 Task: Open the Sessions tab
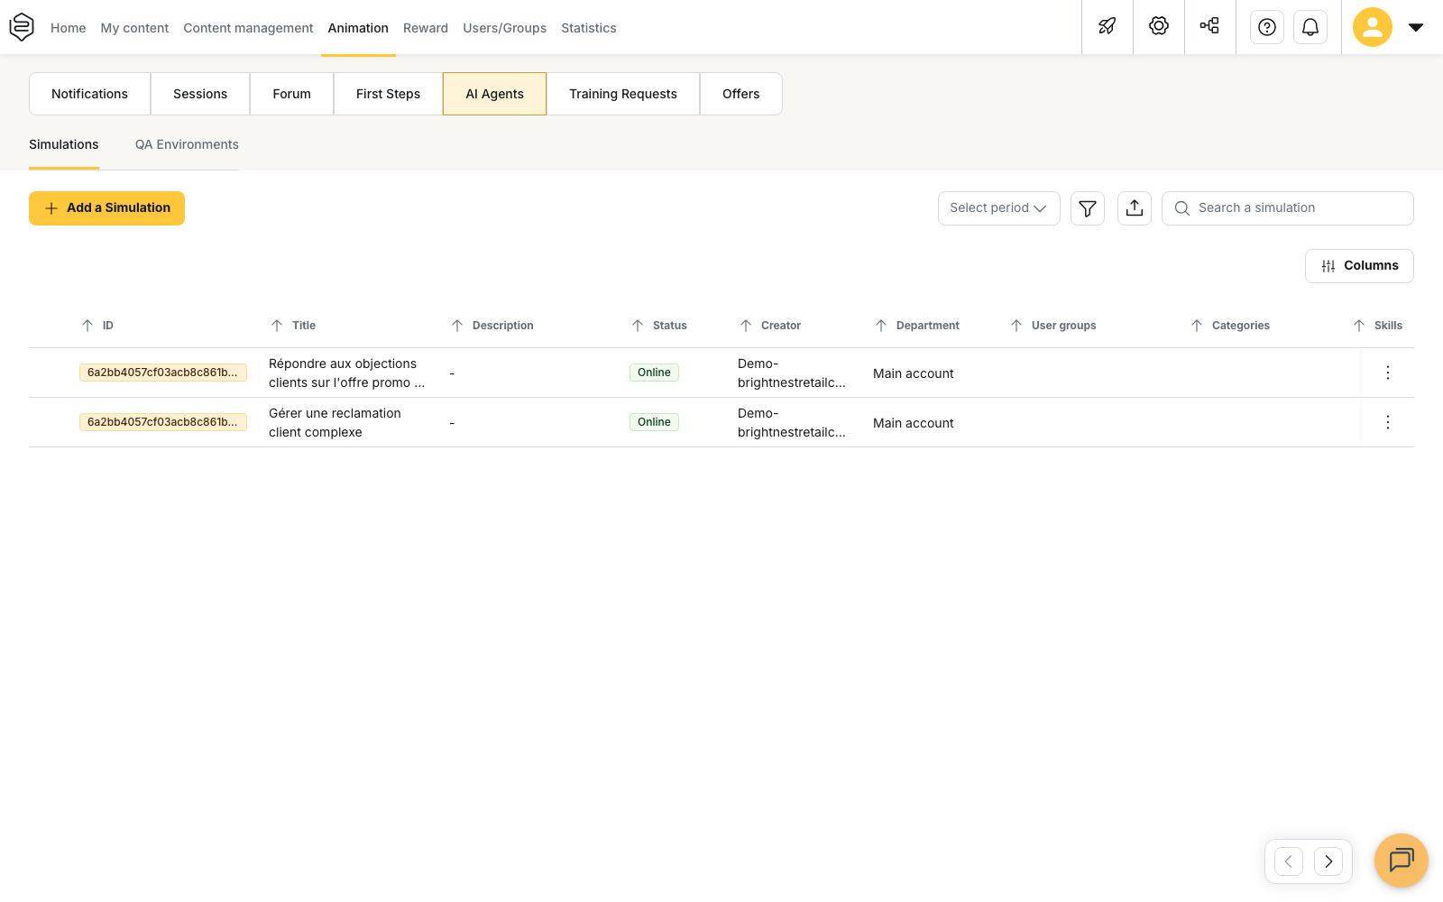pos(200,94)
